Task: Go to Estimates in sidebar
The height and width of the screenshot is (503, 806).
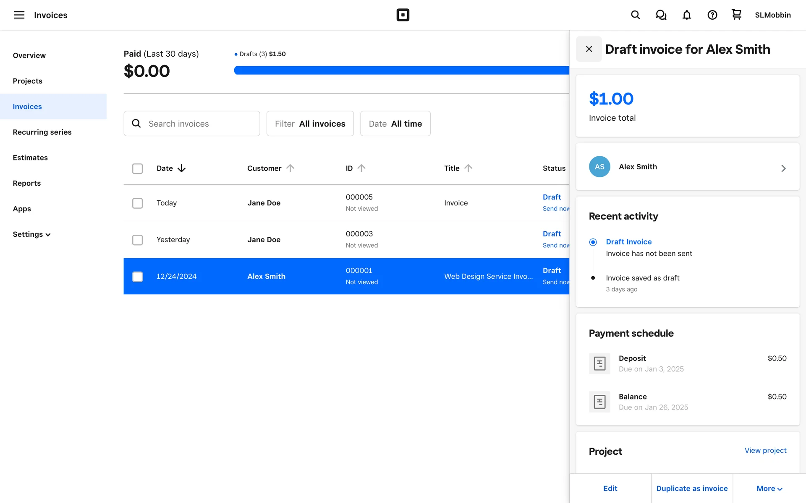Action: click(x=30, y=158)
